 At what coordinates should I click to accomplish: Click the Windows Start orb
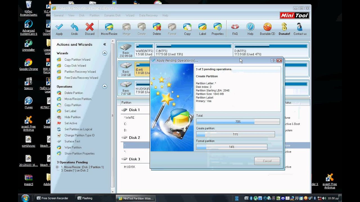26,198
